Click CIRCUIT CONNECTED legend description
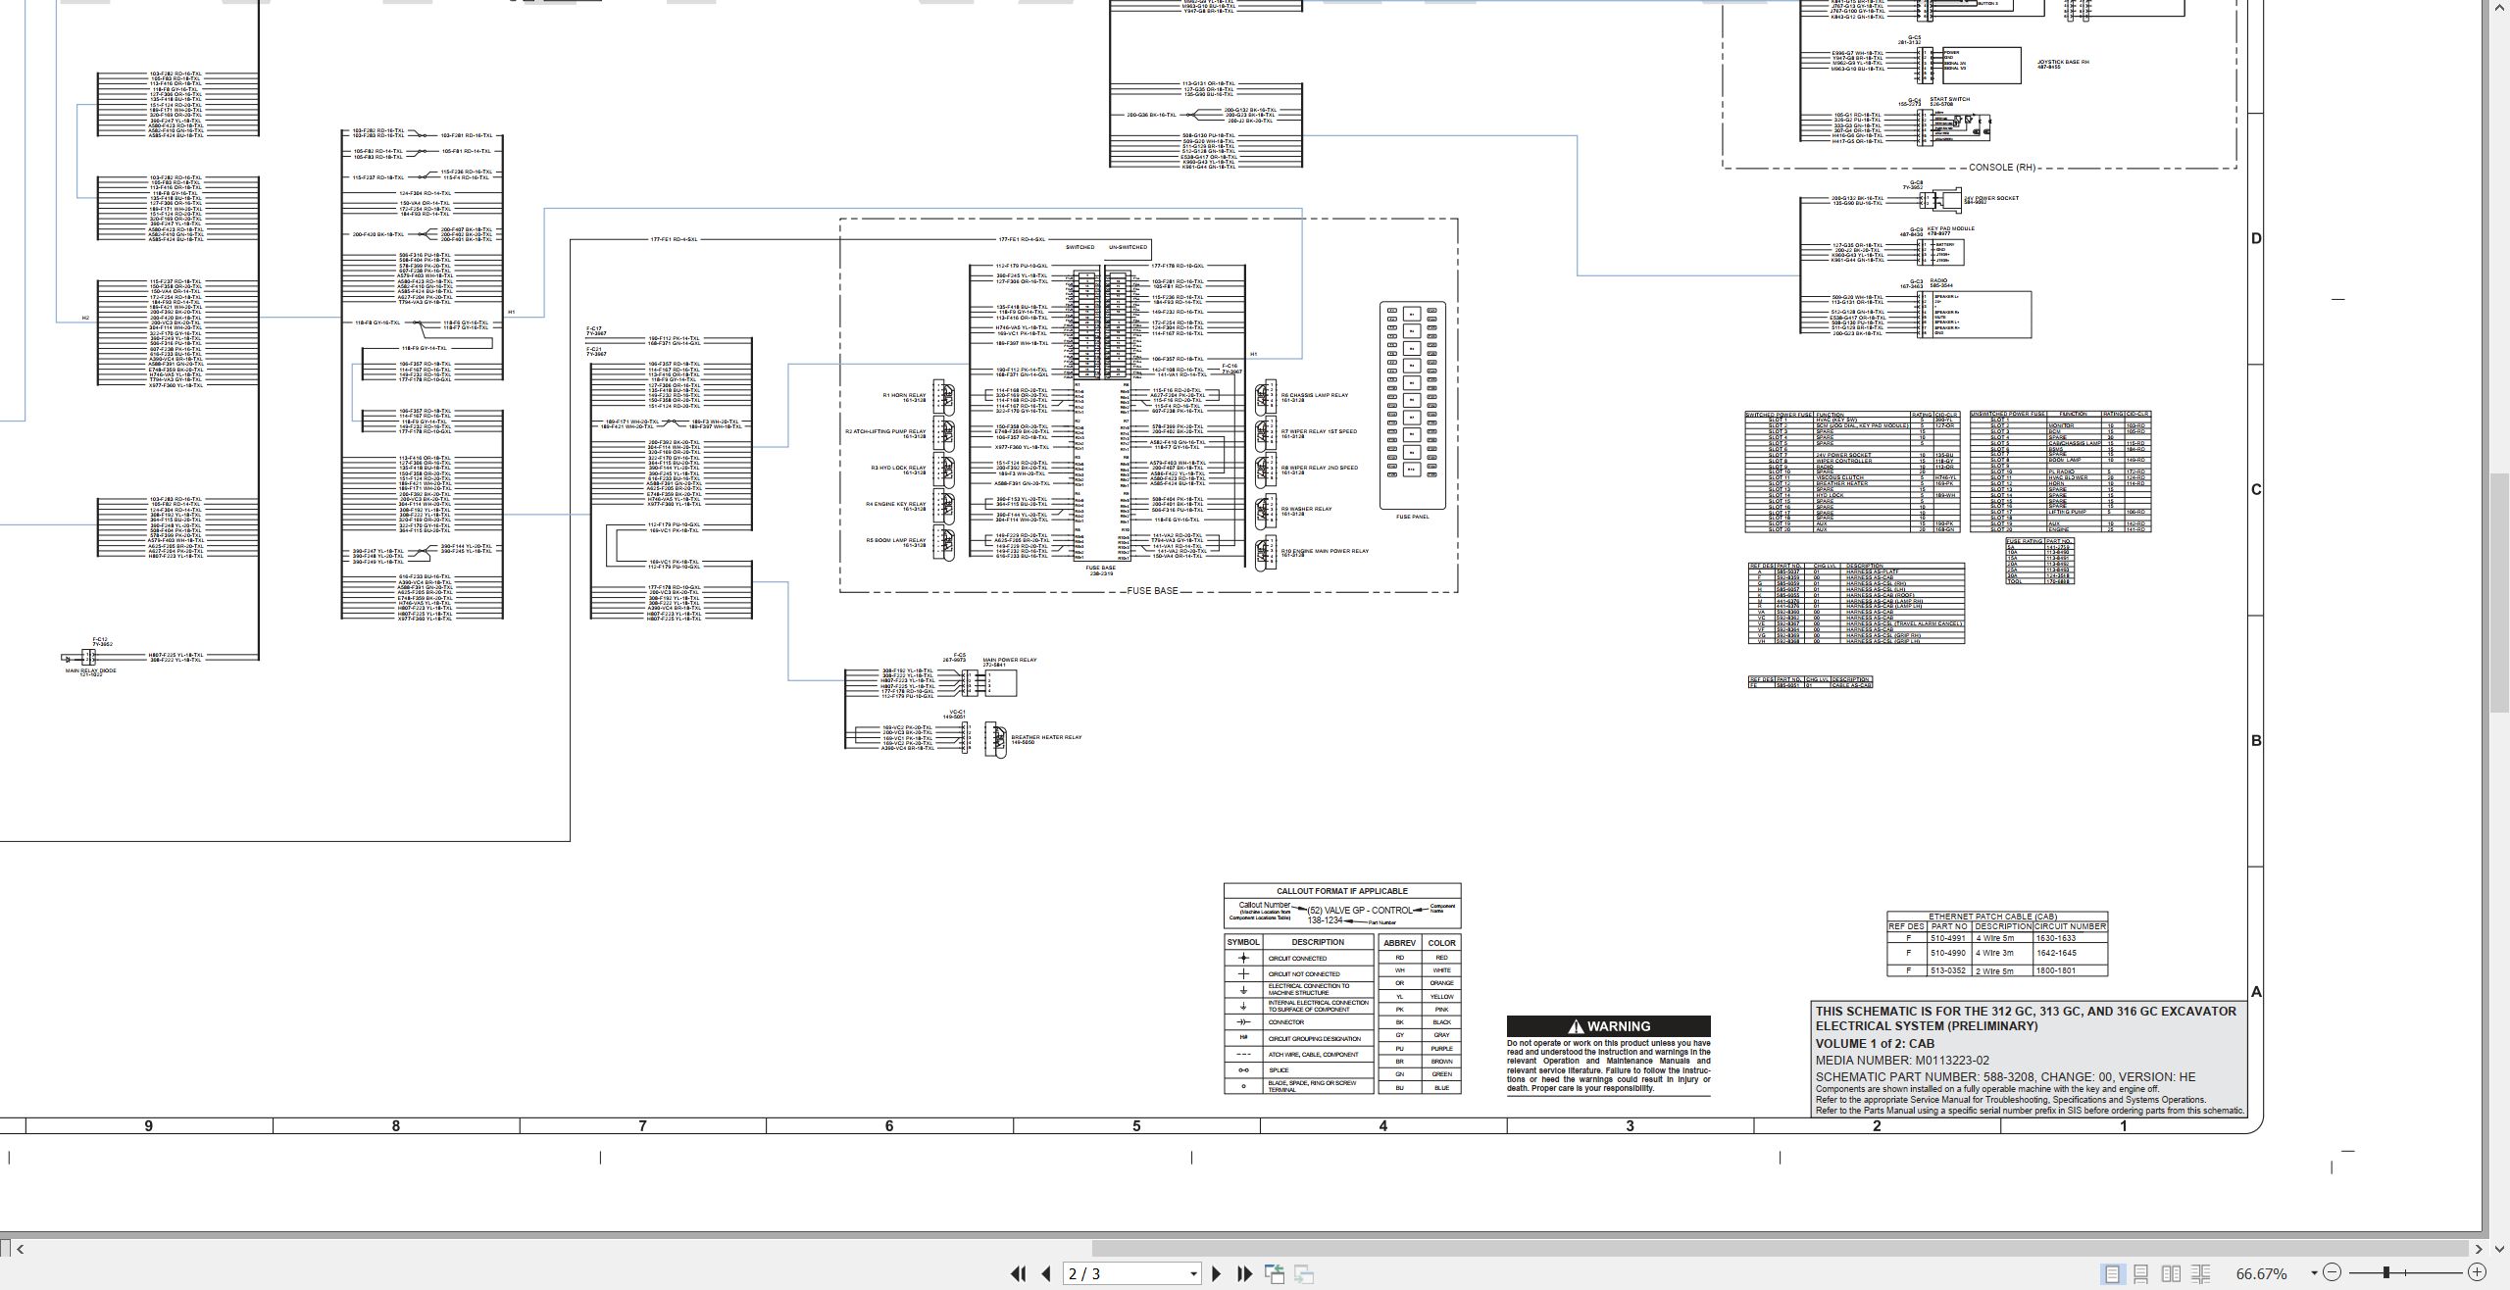 (x=1297, y=959)
